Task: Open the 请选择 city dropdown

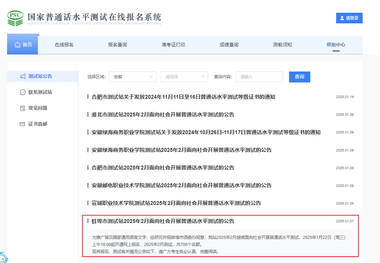Action: [x=184, y=77]
